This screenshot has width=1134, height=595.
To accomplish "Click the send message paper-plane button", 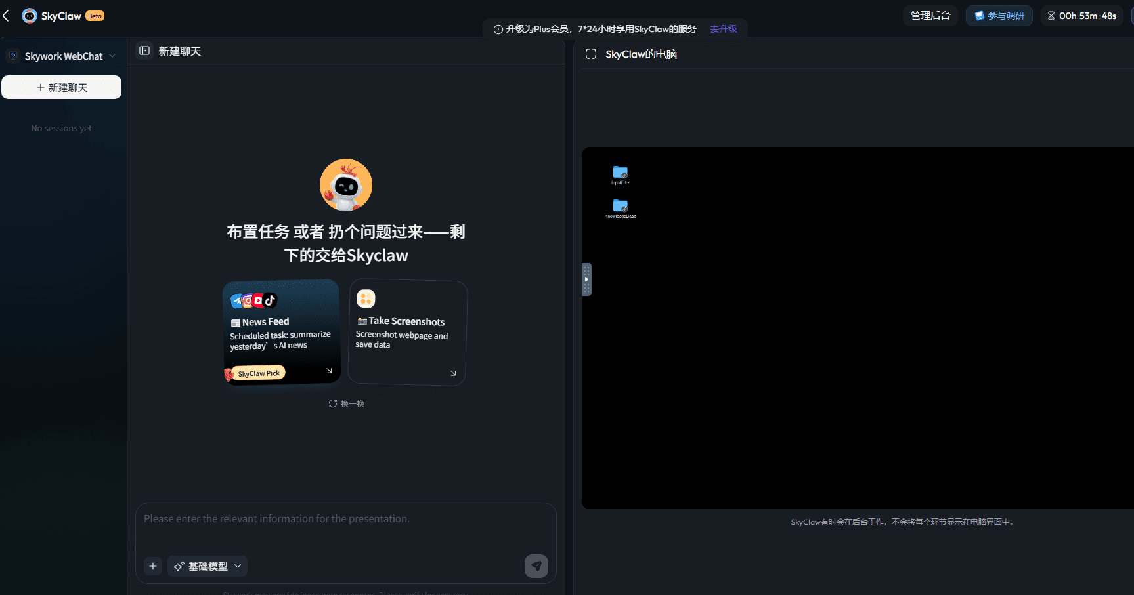I will 536,565.
